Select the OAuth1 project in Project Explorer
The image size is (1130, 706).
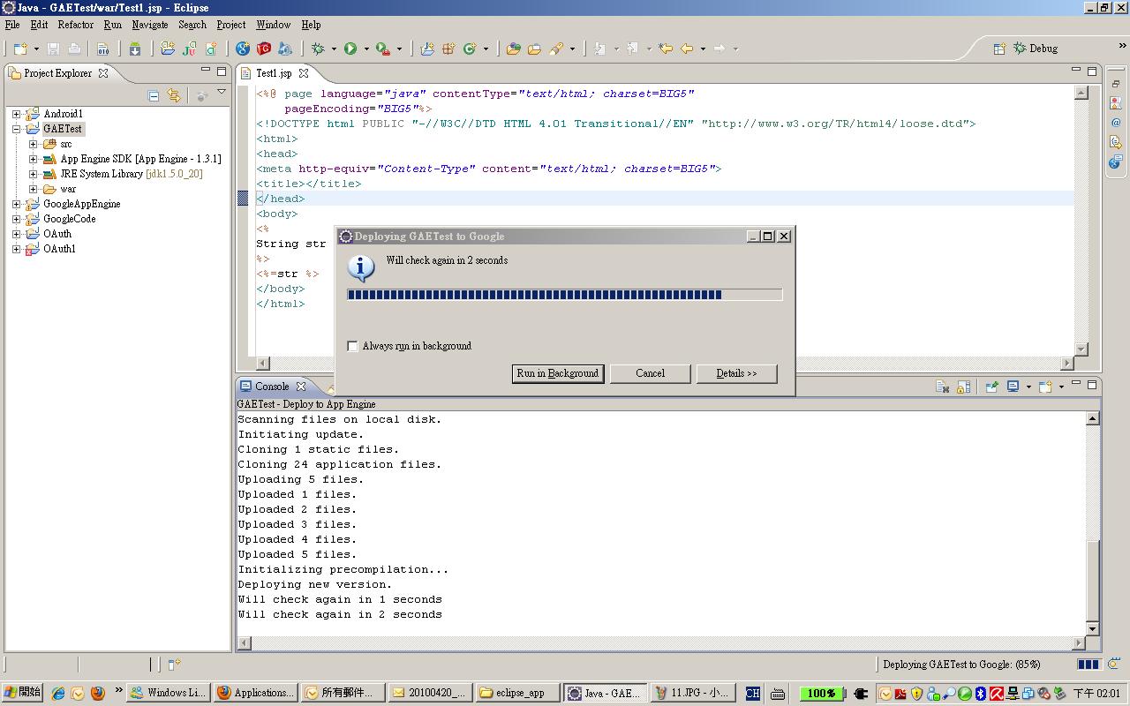[60, 249]
